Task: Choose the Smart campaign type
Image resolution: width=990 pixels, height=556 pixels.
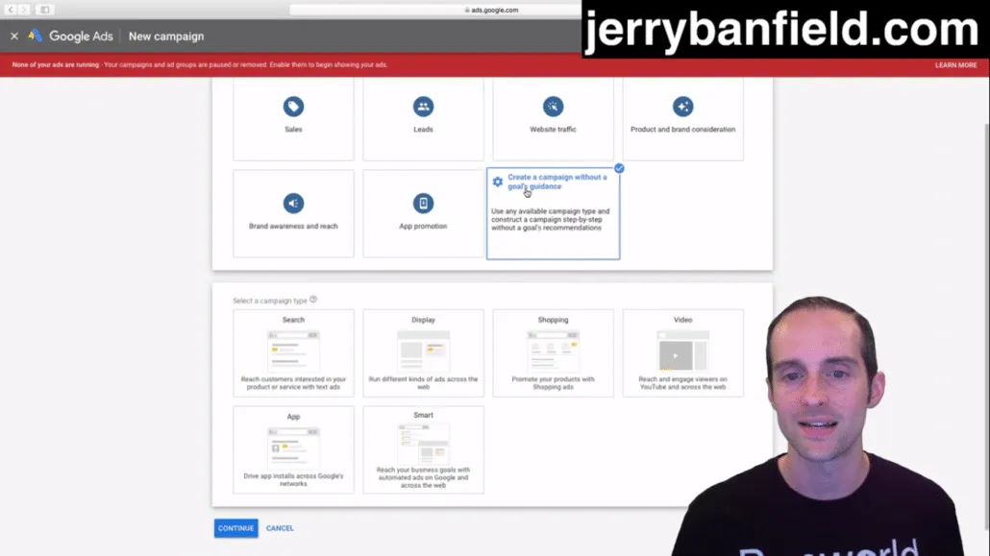Action: 423,449
